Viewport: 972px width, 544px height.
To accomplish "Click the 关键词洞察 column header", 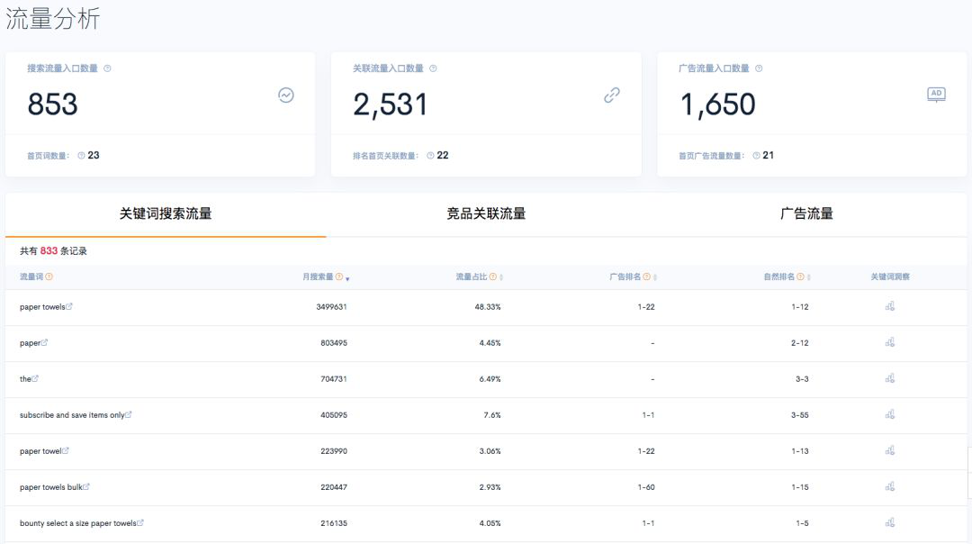I will click(x=889, y=276).
